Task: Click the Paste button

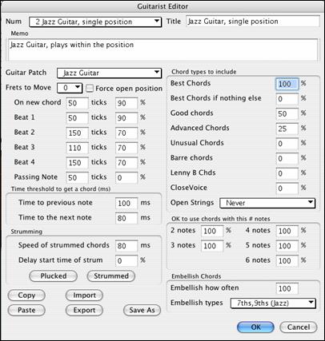Action: coord(26,310)
